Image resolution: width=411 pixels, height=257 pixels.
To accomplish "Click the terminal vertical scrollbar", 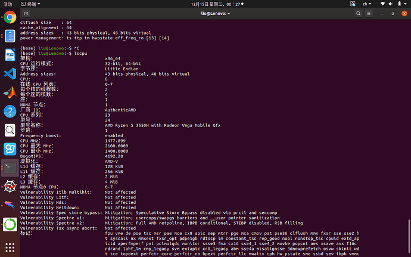I will pyautogui.click(x=409, y=237).
